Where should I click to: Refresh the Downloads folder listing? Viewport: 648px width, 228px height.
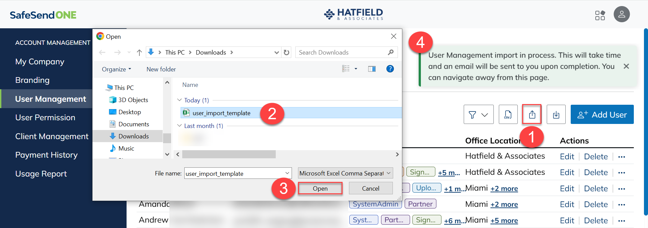click(x=287, y=53)
